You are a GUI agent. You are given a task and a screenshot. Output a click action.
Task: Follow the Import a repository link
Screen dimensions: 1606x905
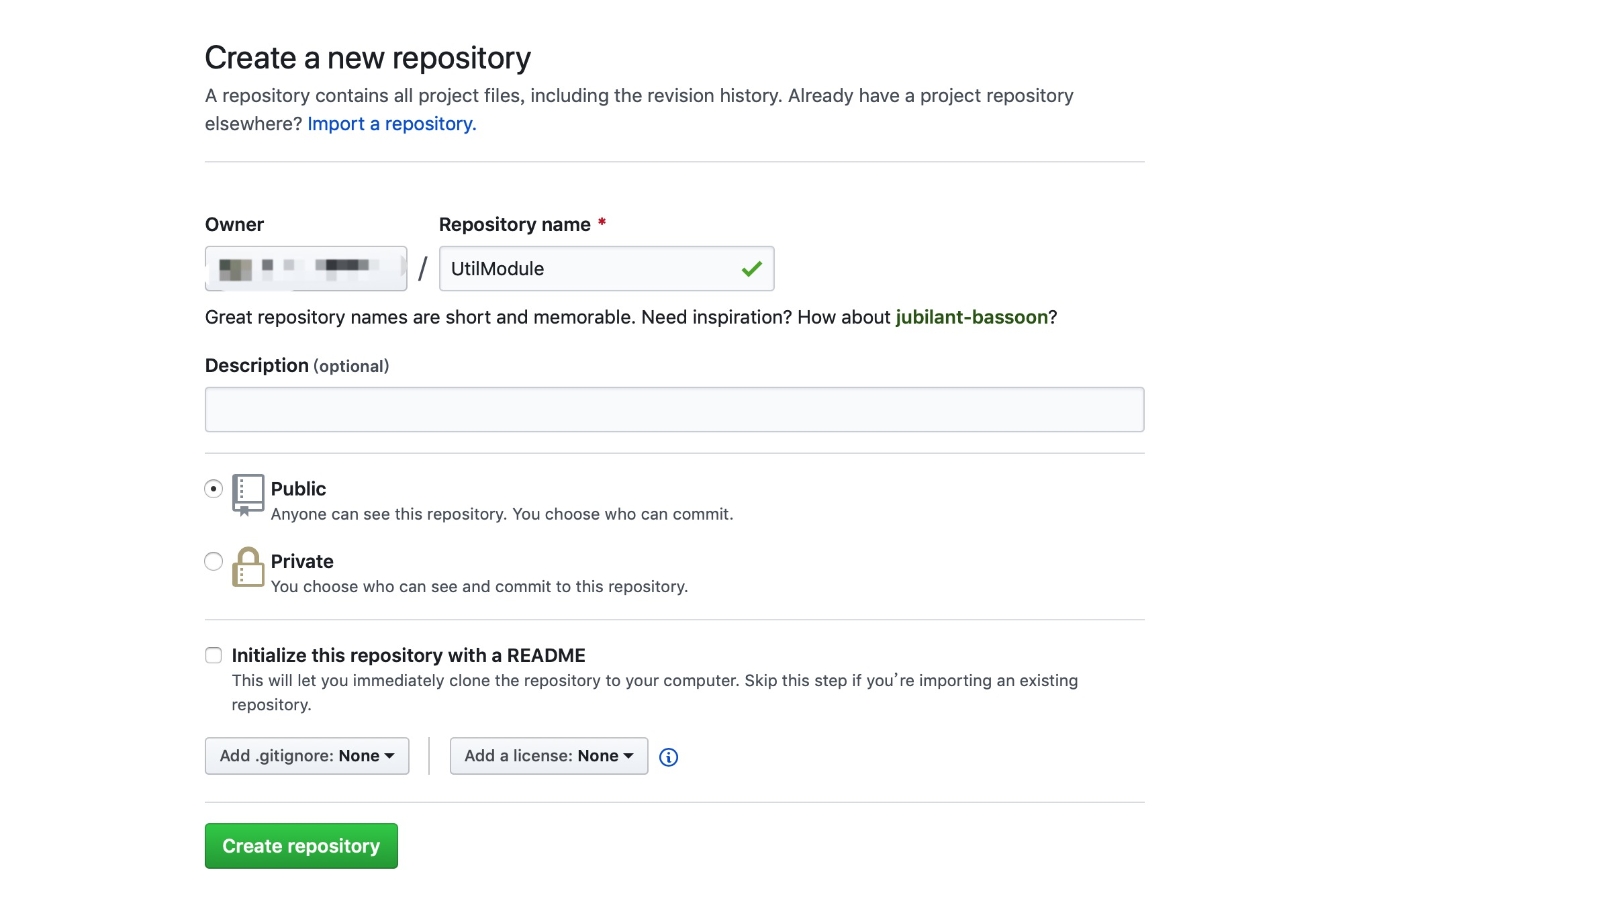391,124
